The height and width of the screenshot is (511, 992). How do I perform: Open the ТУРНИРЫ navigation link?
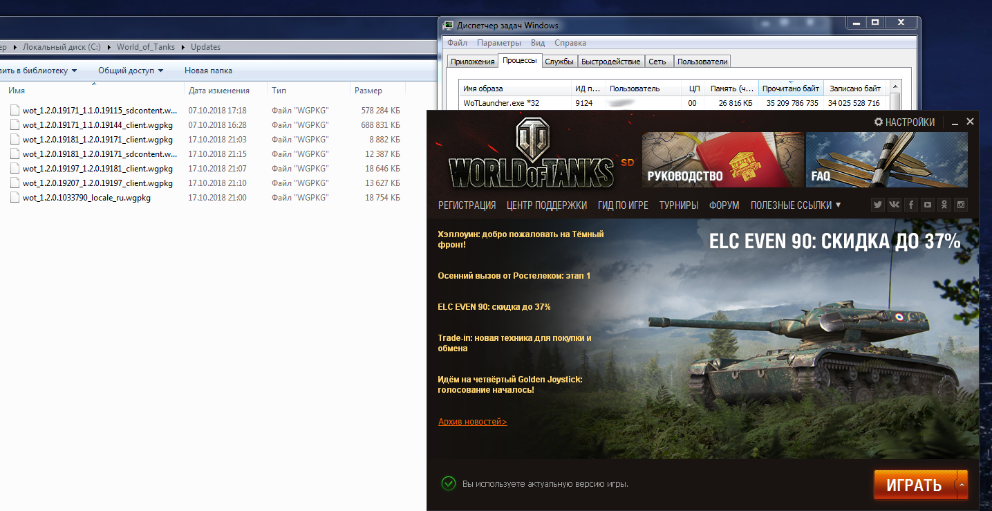click(678, 205)
